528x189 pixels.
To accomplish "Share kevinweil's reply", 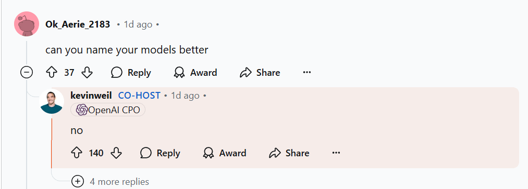I will pos(289,153).
